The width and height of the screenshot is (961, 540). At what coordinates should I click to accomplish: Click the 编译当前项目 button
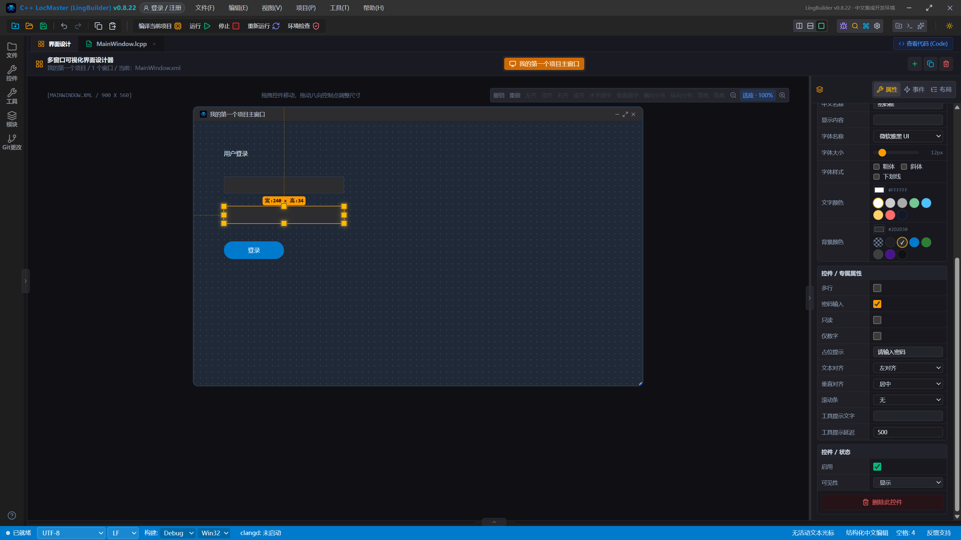(x=160, y=26)
